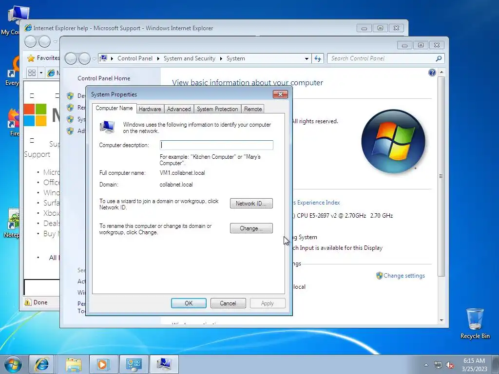Click Control Panel breadcrumb segment
The width and height of the screenshot is (499, 374).
tap(135, 58)
